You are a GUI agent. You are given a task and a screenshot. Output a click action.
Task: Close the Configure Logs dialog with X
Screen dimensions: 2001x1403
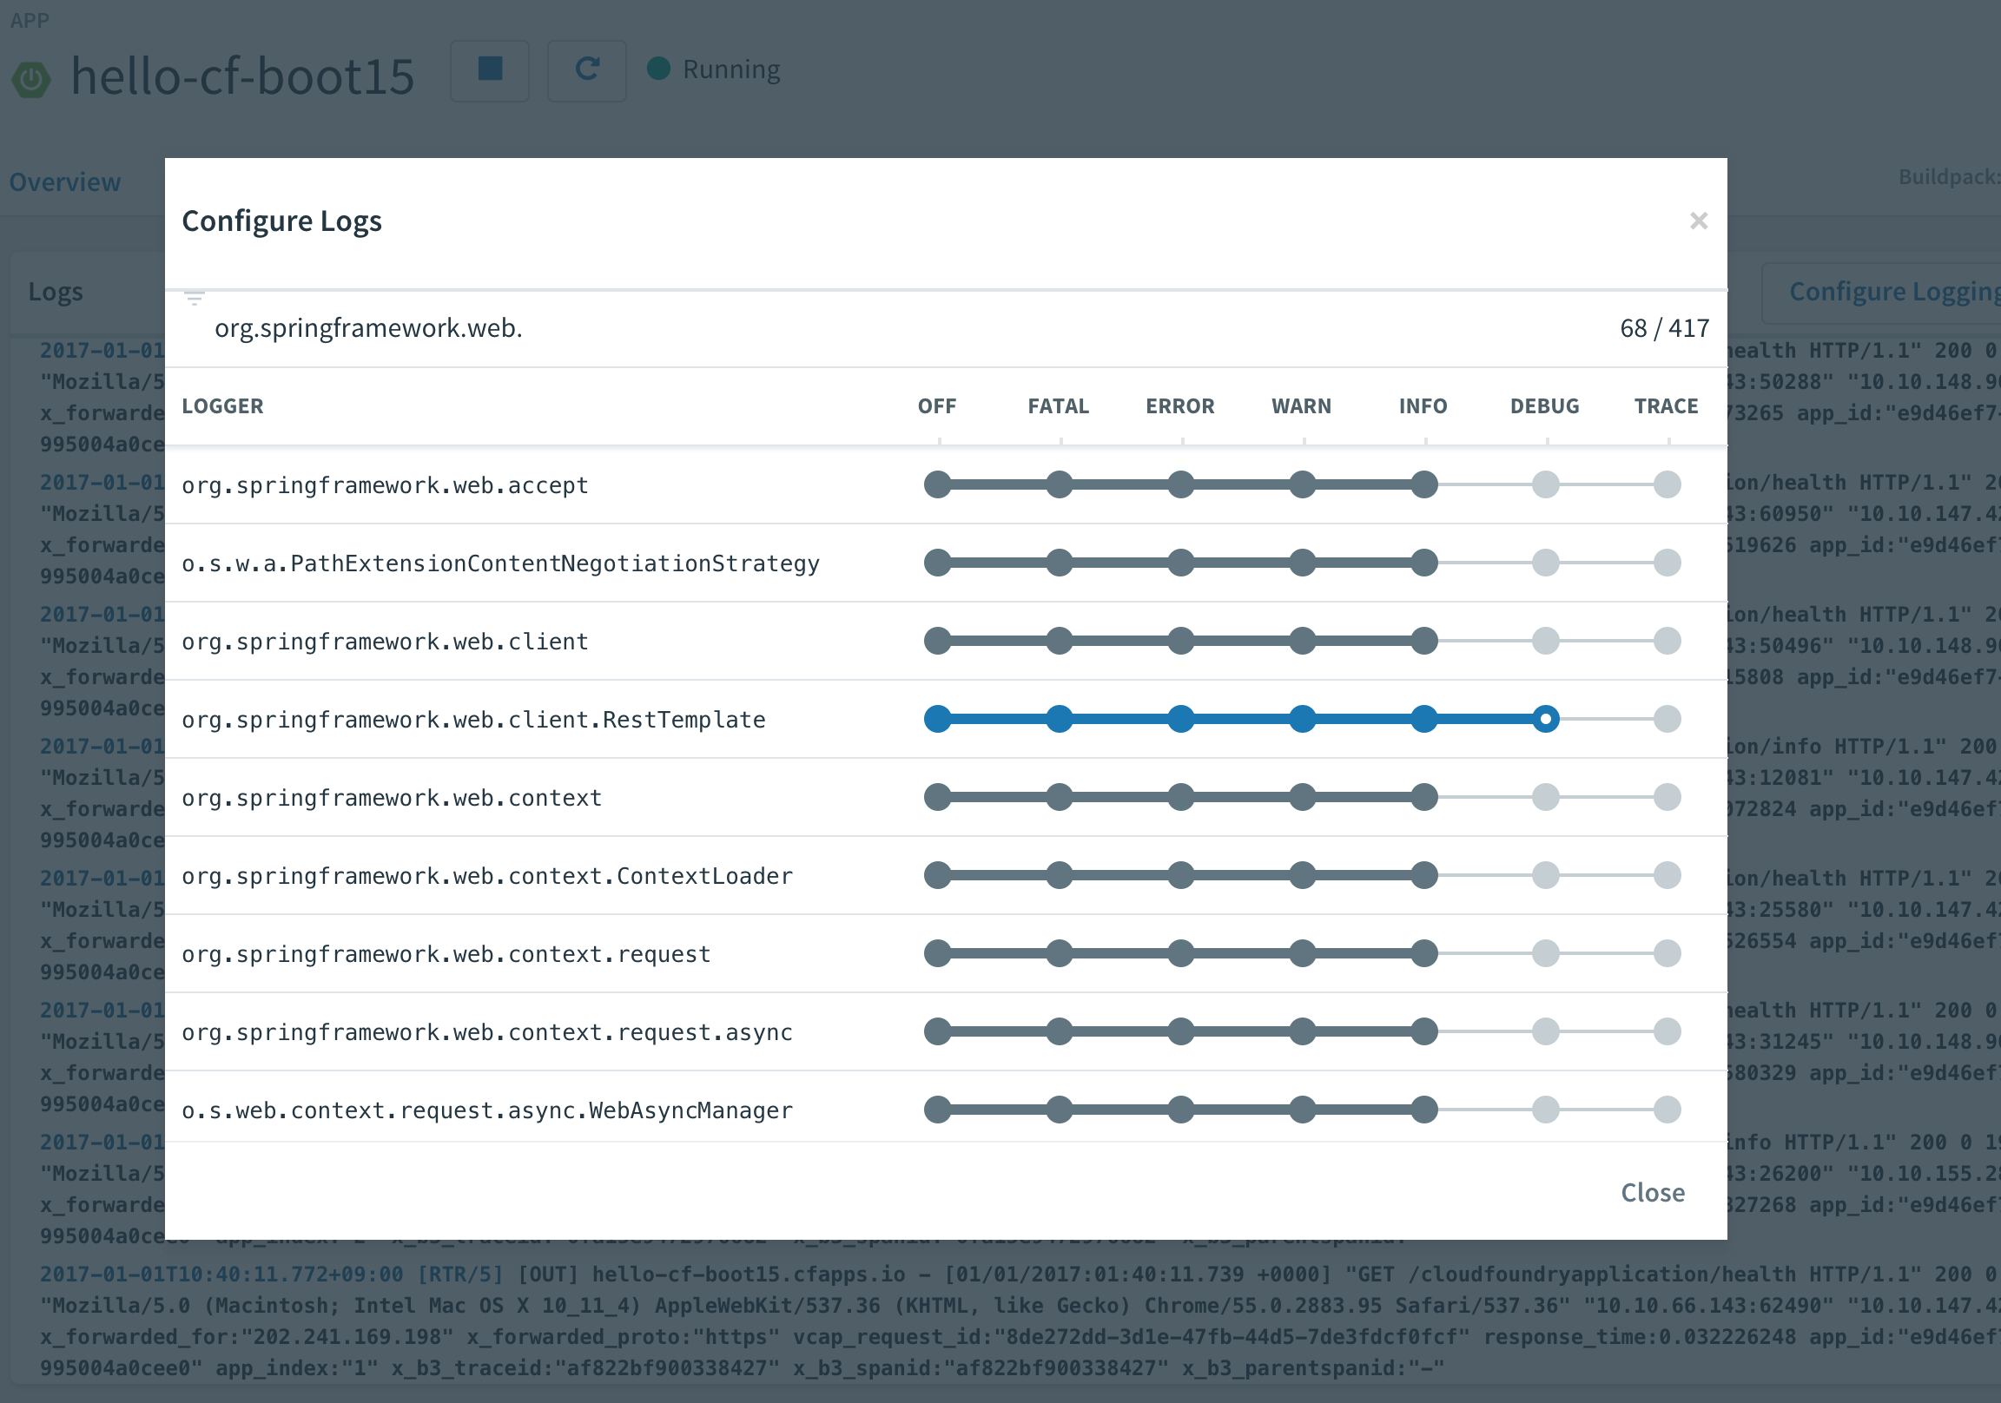[x=1698, y=221]
